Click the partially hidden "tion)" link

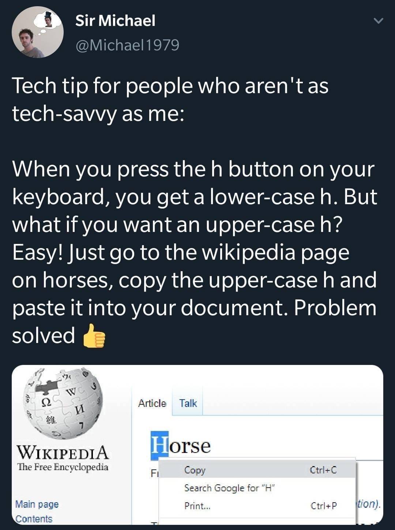(368, 504)
